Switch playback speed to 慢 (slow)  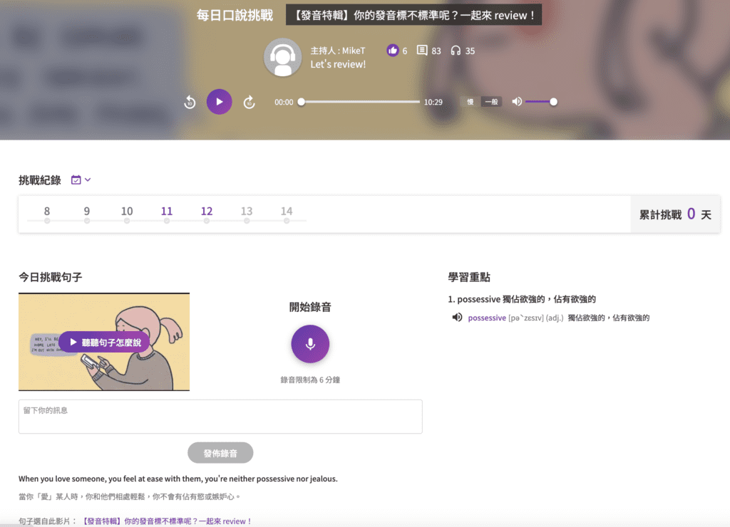click(x=471, y=102)
